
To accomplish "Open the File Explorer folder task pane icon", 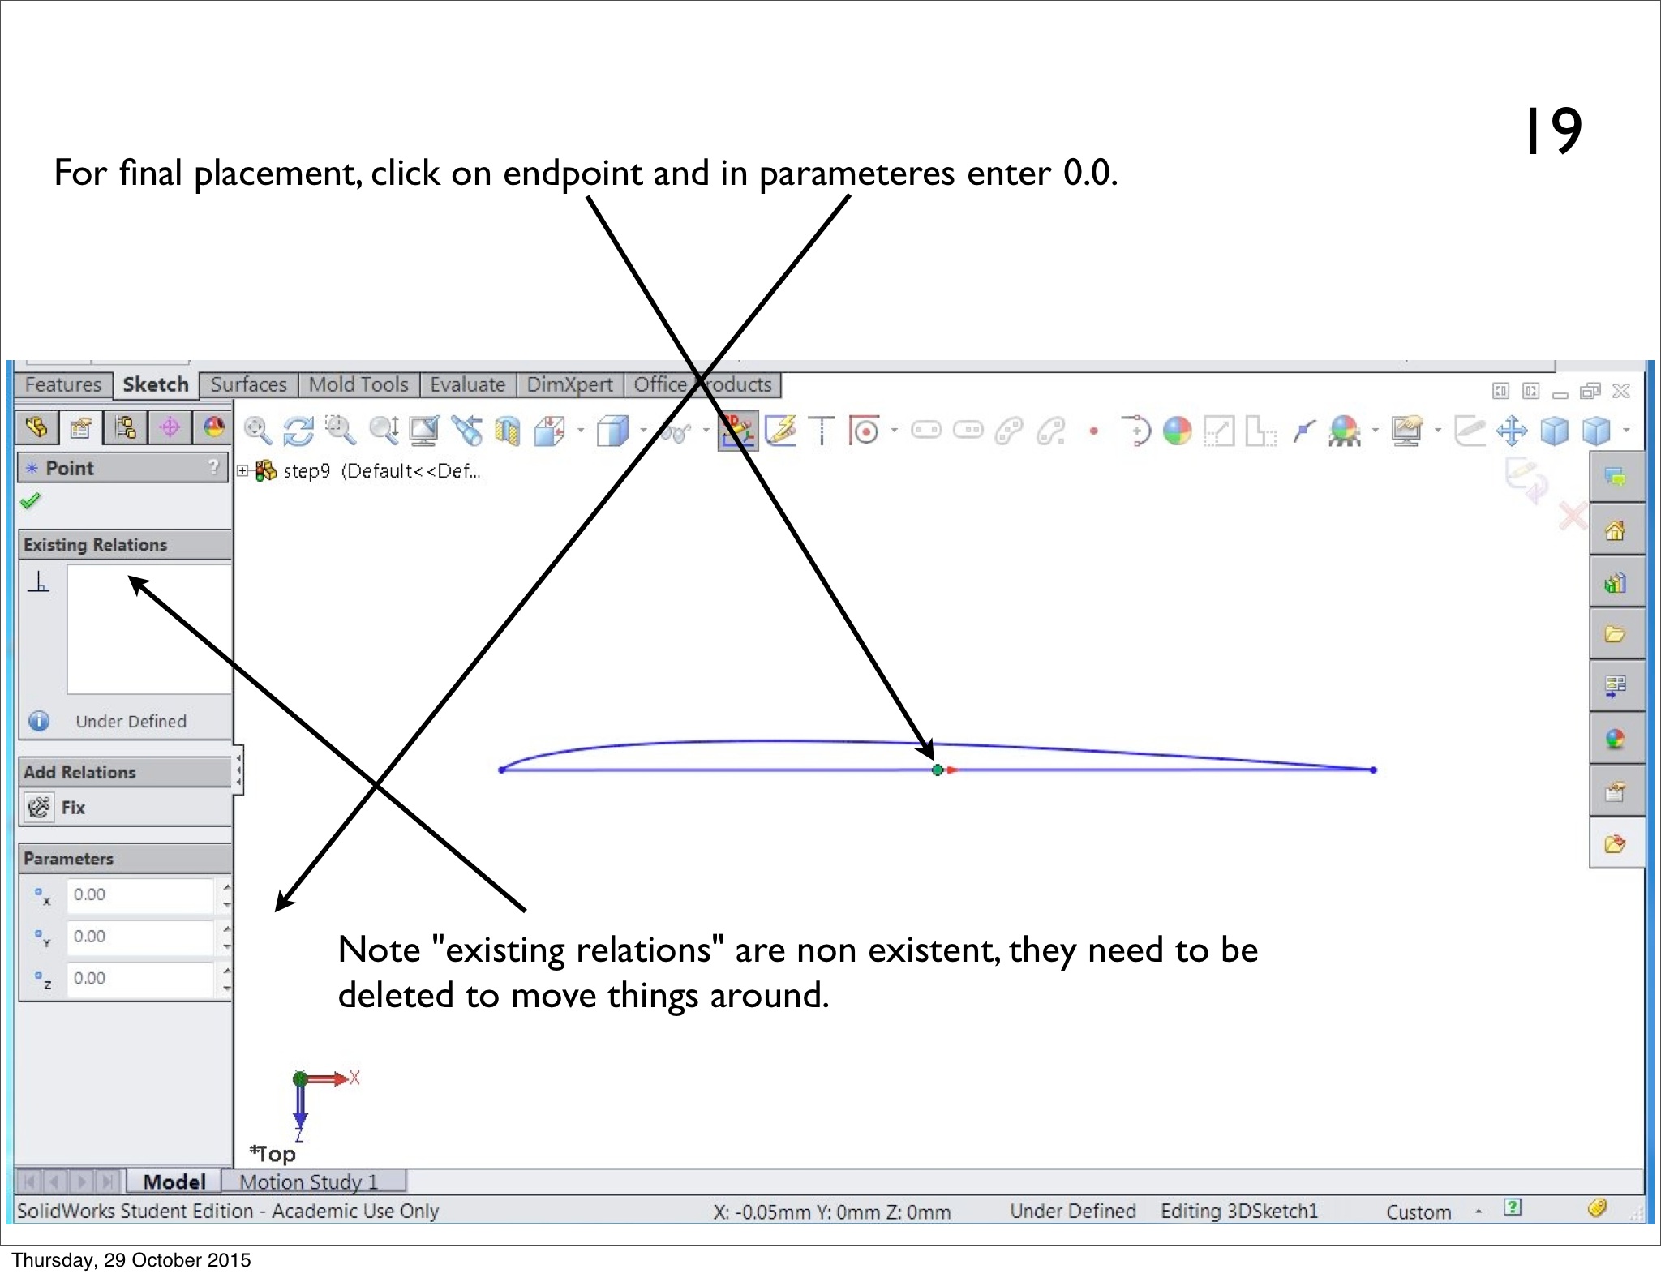I will 1615,635.
